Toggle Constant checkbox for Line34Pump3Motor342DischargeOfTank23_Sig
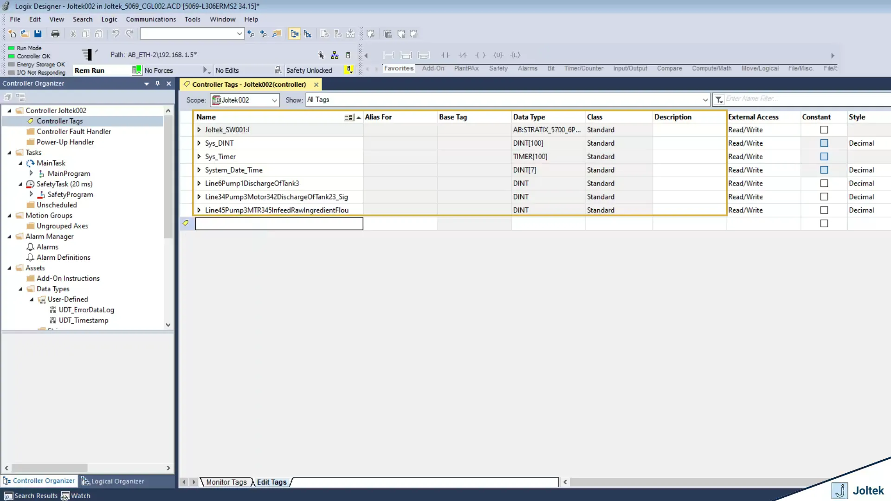 coord(824,197)
